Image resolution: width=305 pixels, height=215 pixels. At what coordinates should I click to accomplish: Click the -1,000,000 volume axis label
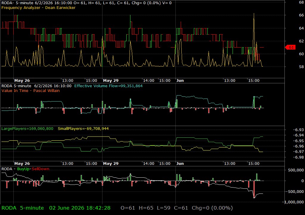(293, 202)
